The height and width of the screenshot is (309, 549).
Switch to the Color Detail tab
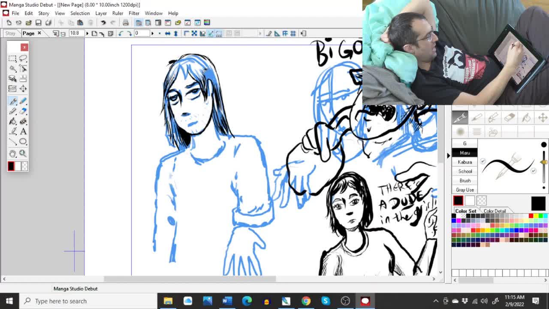click(x=495, y=211)
